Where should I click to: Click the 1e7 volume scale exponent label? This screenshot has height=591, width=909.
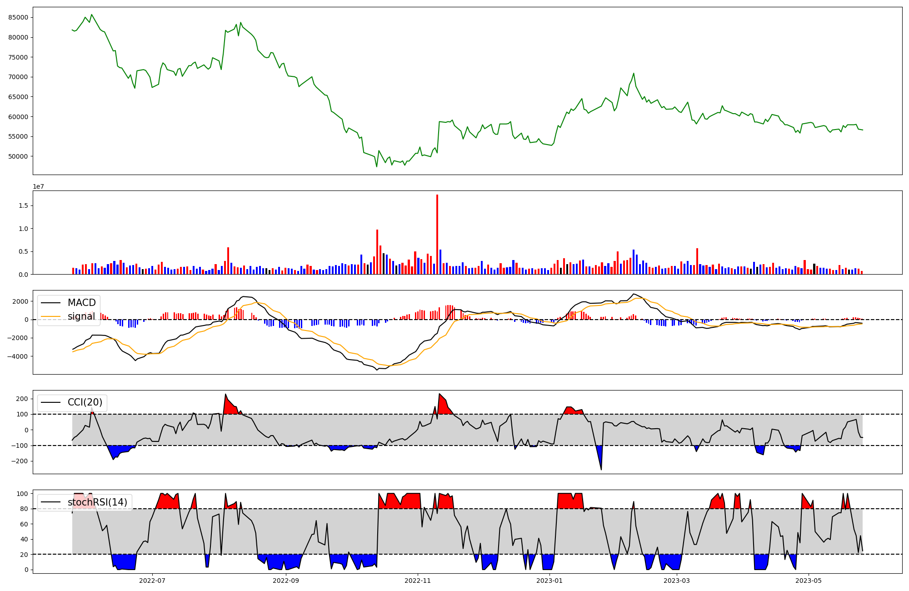point(38,187)
